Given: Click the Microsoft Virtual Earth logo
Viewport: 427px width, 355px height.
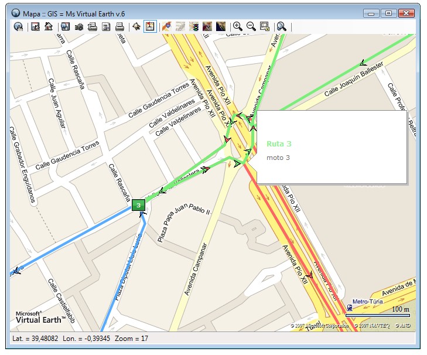Looking at the screenshot, I should click(x=37, y=317).
